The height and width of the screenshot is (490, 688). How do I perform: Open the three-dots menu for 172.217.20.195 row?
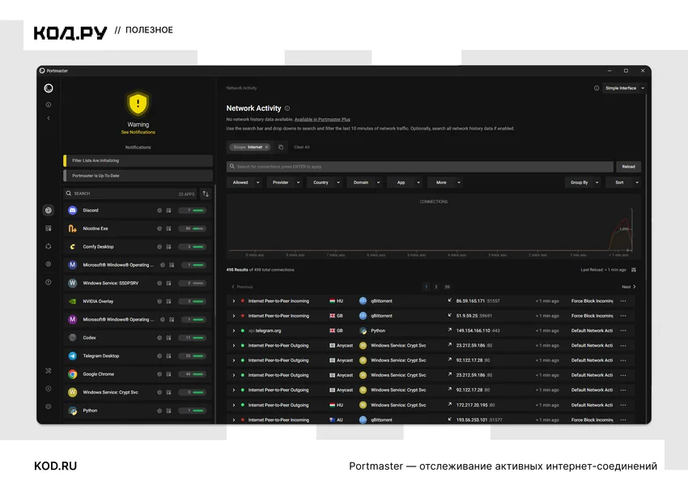tap(623, 405)
